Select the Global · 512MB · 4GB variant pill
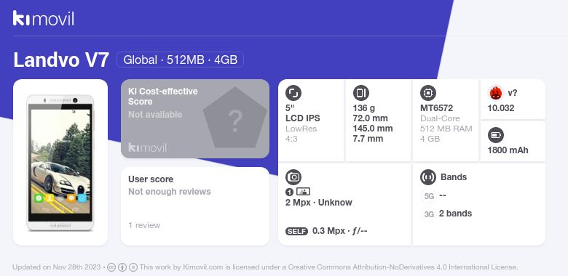Screen dimensions: 568x276 coord(180,60)
